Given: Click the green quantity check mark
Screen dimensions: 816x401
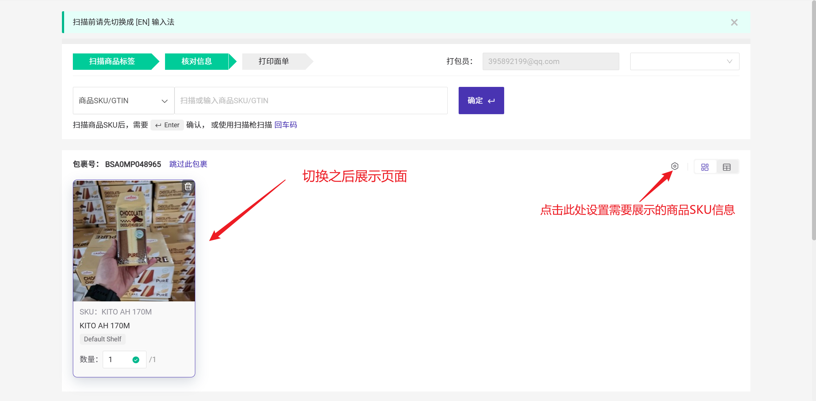Looking at the screenshot, I should (x=136, y=360).
